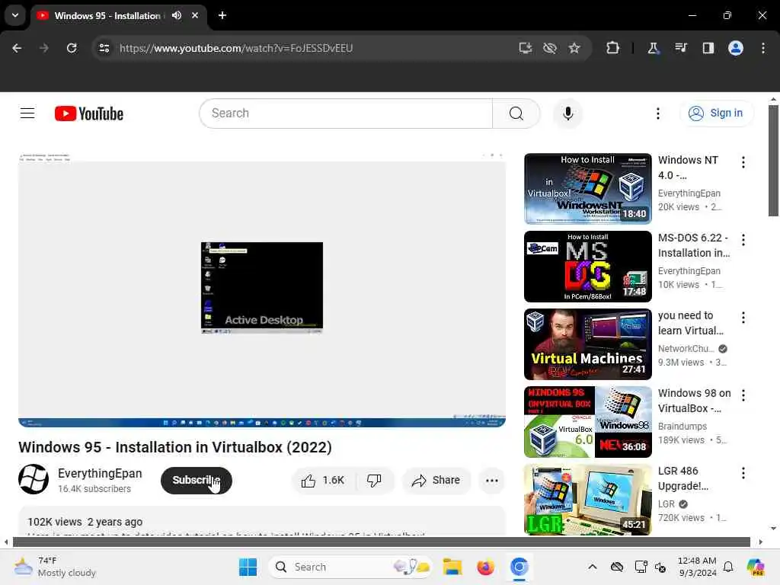Subscribe to EverythingEpan channel
The width and height of the screenshot is (780, 585).
click(196, 481)
